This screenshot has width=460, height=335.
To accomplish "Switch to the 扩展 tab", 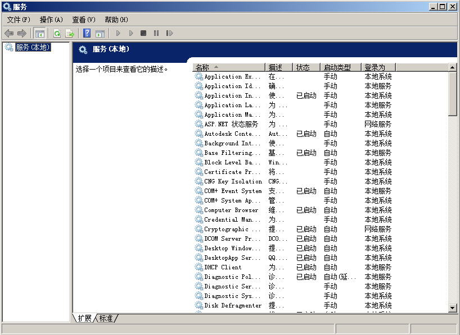I will click(x=84, y=318).
